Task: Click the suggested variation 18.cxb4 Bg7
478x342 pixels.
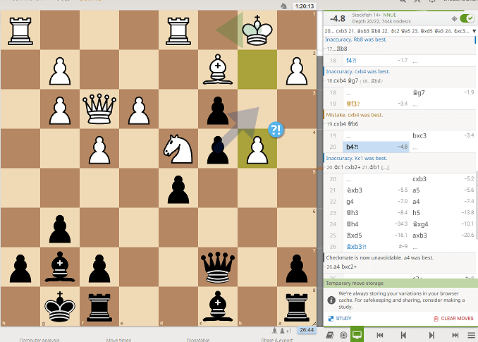Action: click(x=342, y=81)
